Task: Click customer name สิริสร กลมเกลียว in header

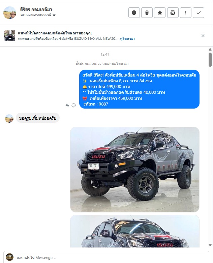Action: (36, 9)
